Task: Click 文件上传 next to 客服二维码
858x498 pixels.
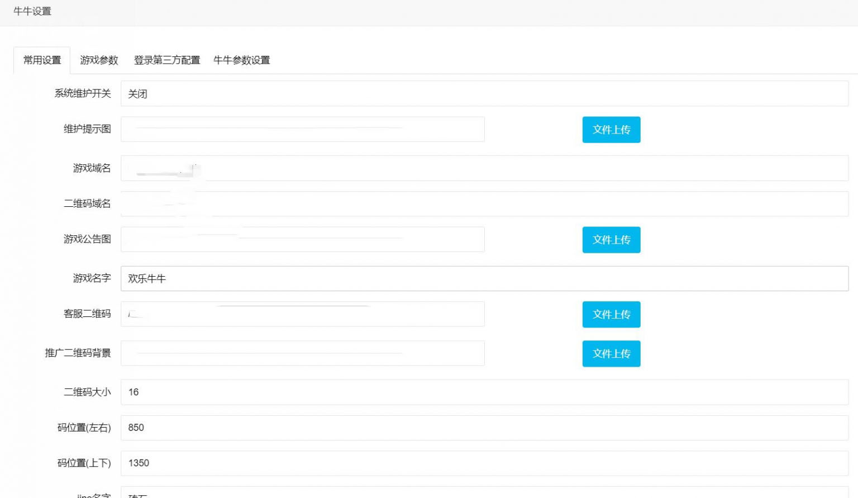Action: [x=611, y=315]
